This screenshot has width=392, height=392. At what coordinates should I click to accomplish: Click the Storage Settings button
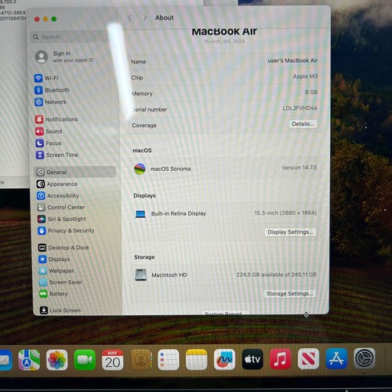pos(289,294)
